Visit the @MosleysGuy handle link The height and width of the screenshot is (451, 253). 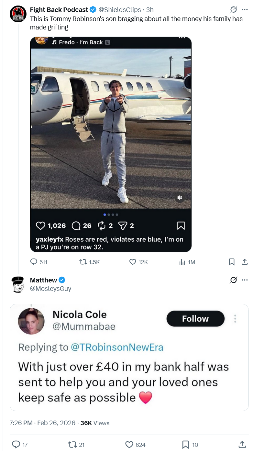pos(50,289)
